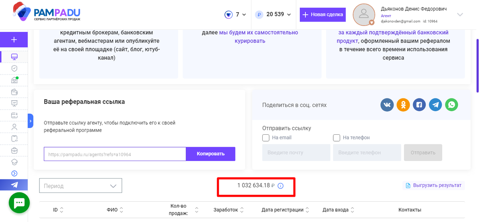Open the building sidebar icon with green dot

(14, 80)
